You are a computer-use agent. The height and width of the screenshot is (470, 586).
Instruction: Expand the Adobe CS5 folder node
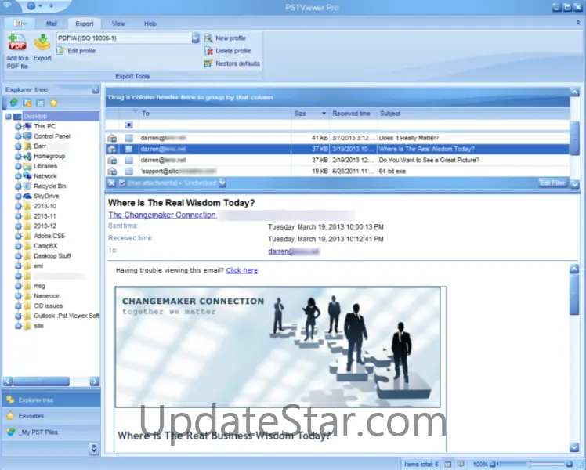point(18,236)
